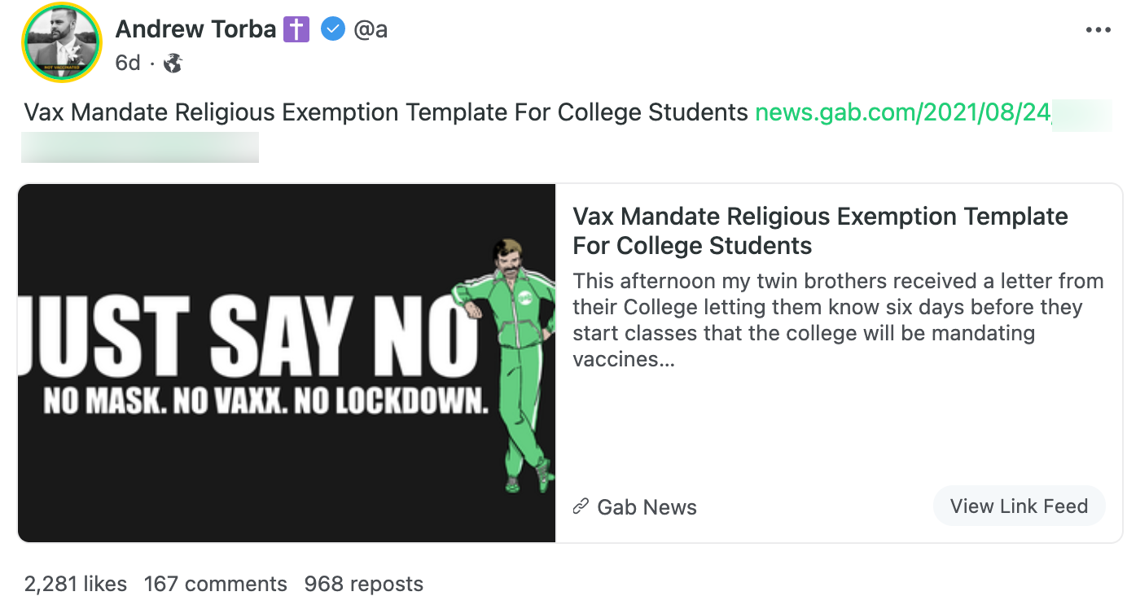Show the 968 reposts

363,584
